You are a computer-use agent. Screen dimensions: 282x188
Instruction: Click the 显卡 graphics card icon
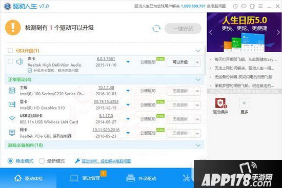pyautogui.click(x=12, y=104)
